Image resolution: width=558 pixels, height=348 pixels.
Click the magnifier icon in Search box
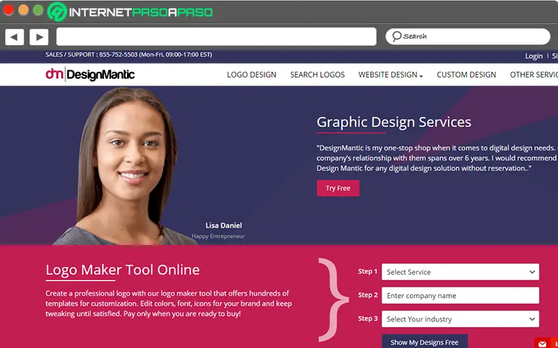(x=396, y=36)
